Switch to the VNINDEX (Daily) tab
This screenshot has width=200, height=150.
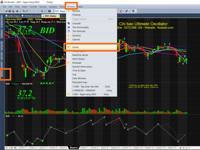[x=31, y=16]
